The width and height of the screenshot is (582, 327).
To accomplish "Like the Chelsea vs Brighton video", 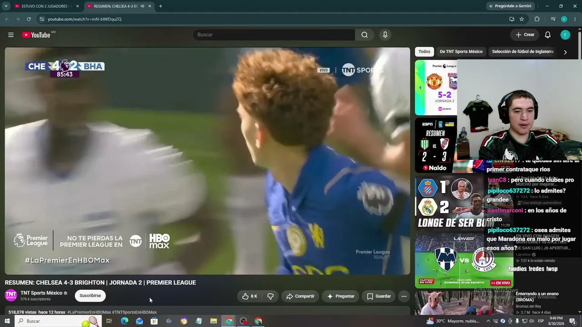I will 250,296.
